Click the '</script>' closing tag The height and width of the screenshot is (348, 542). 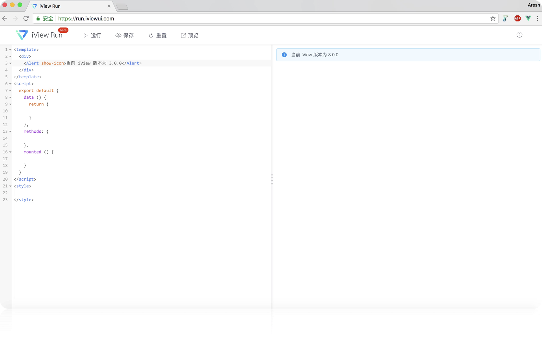[25, 179]
